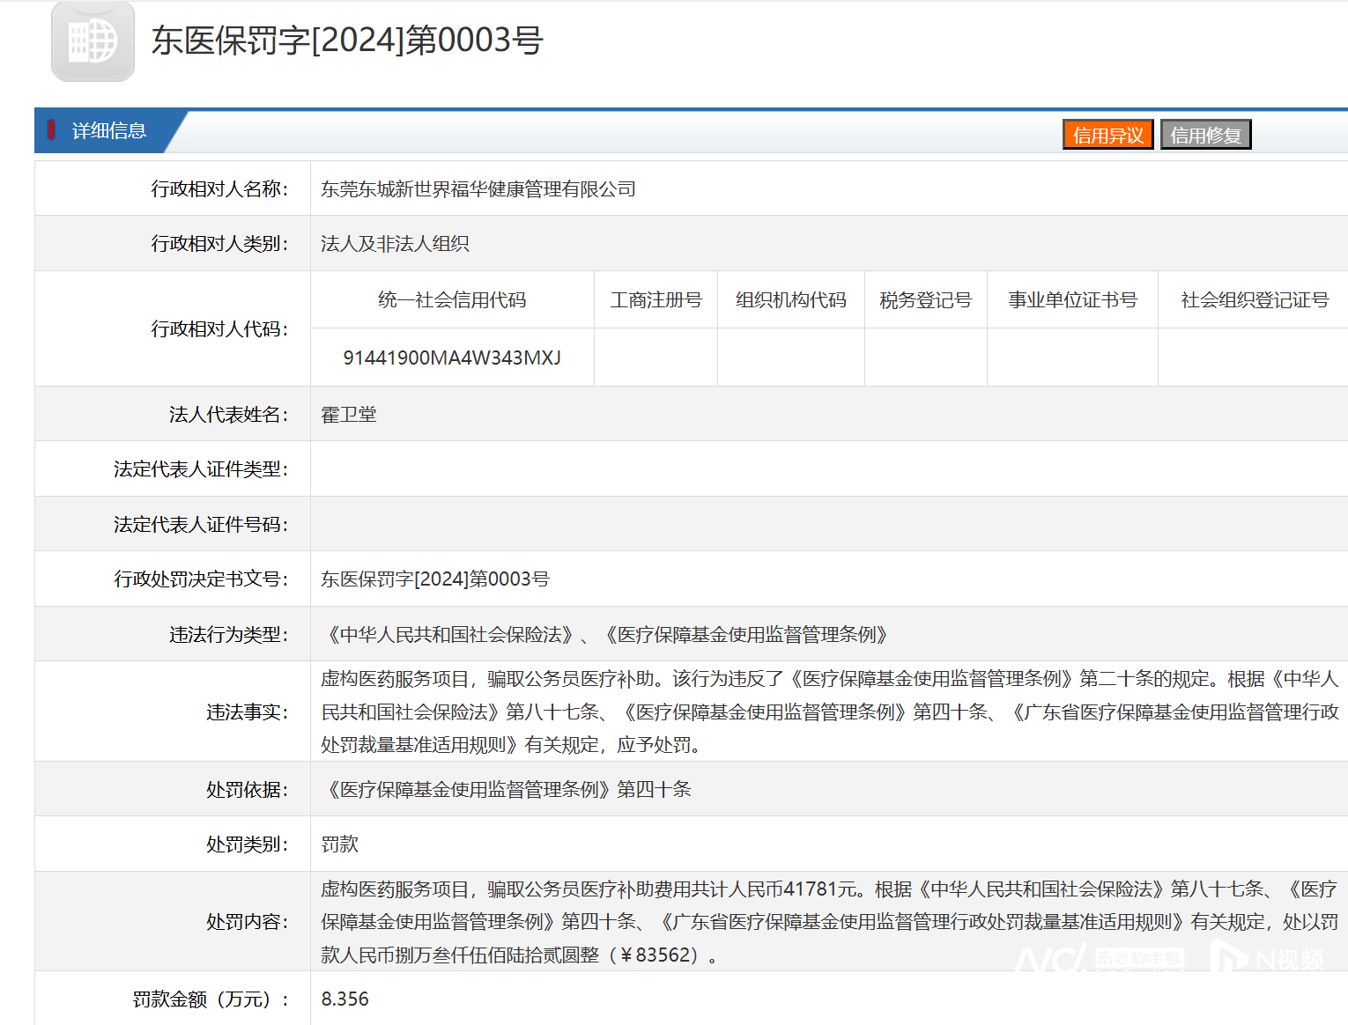This screenshot has height=1025, width=1348.
Task: Click the 违法行为类型 label
Action: point(228,635)
